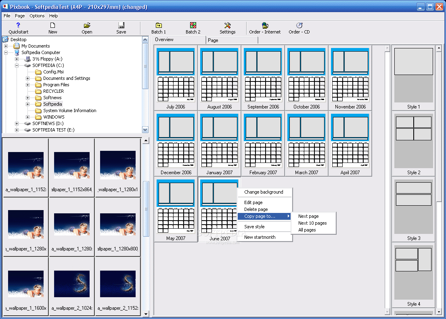Select the Desktop icon in the tree

point(6,39)
